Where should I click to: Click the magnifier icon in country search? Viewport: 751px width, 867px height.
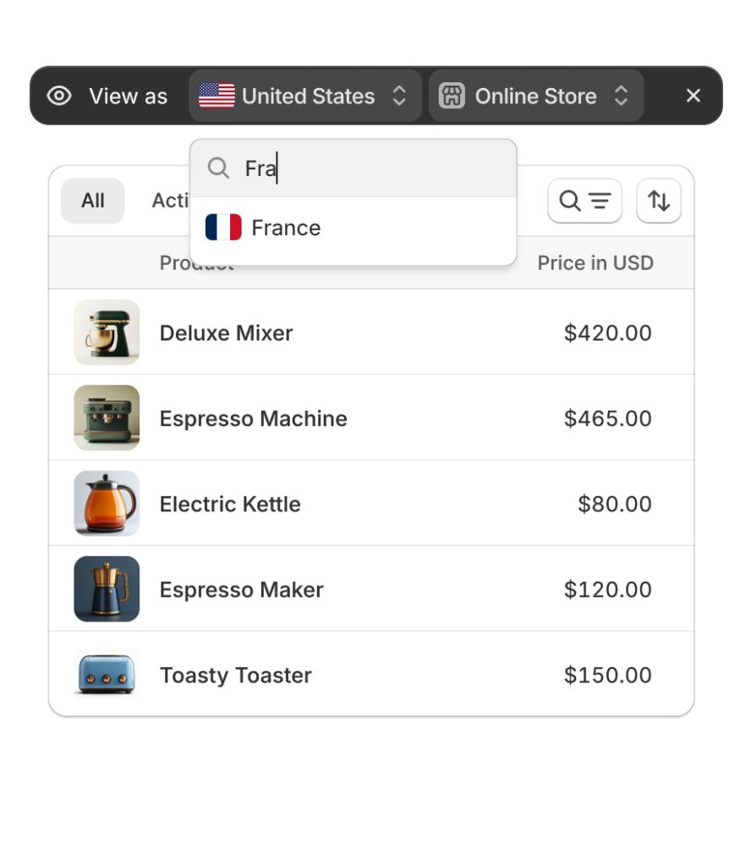(x=218, y=168)
